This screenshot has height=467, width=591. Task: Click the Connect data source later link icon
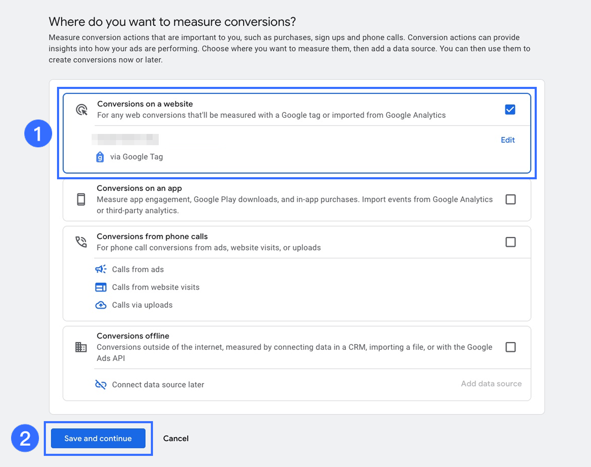coord(101,385)
